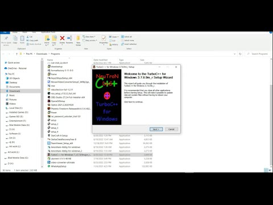
Task: Sort by the Date modified column header
Action: point(100,60)
